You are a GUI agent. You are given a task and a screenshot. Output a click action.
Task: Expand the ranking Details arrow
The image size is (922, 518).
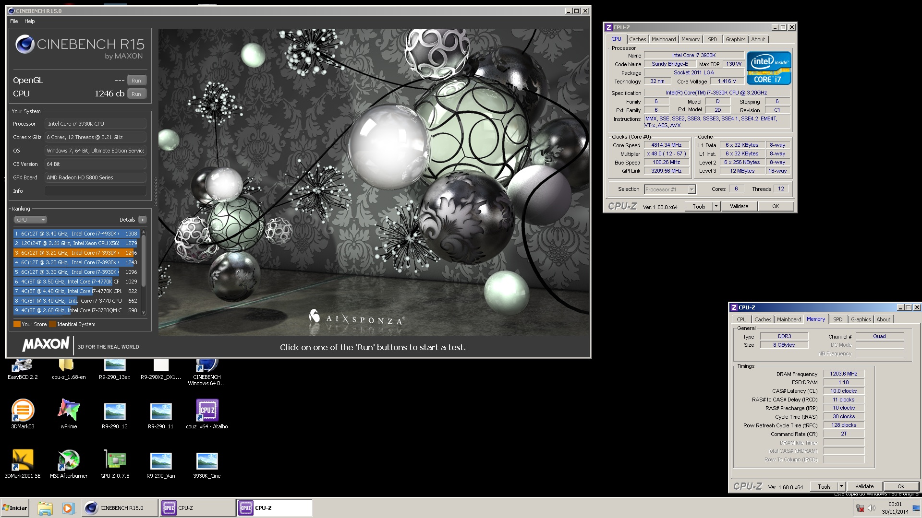click(x=142, y=220)
